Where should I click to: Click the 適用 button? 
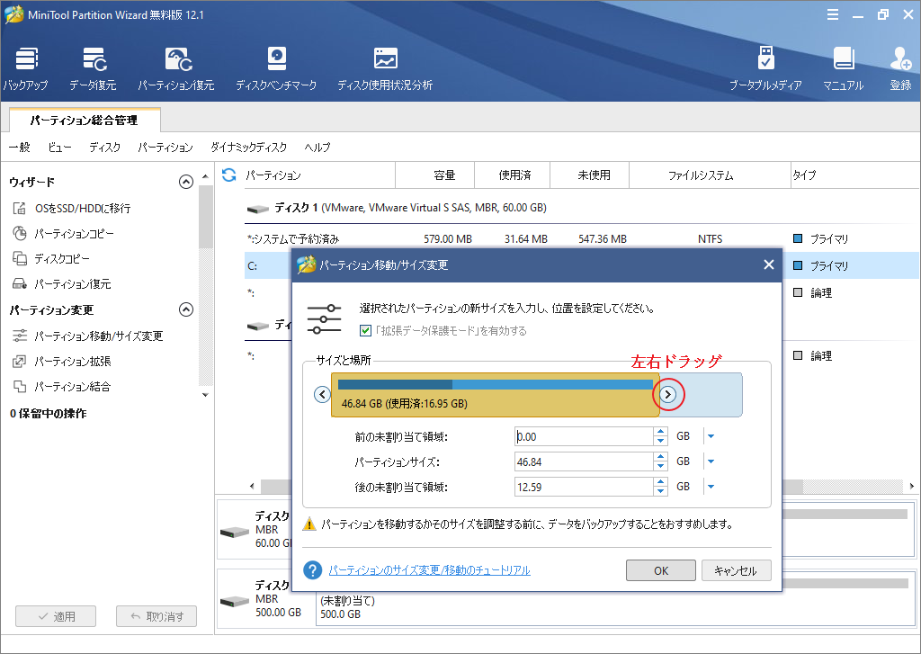[x=56, y=616]
